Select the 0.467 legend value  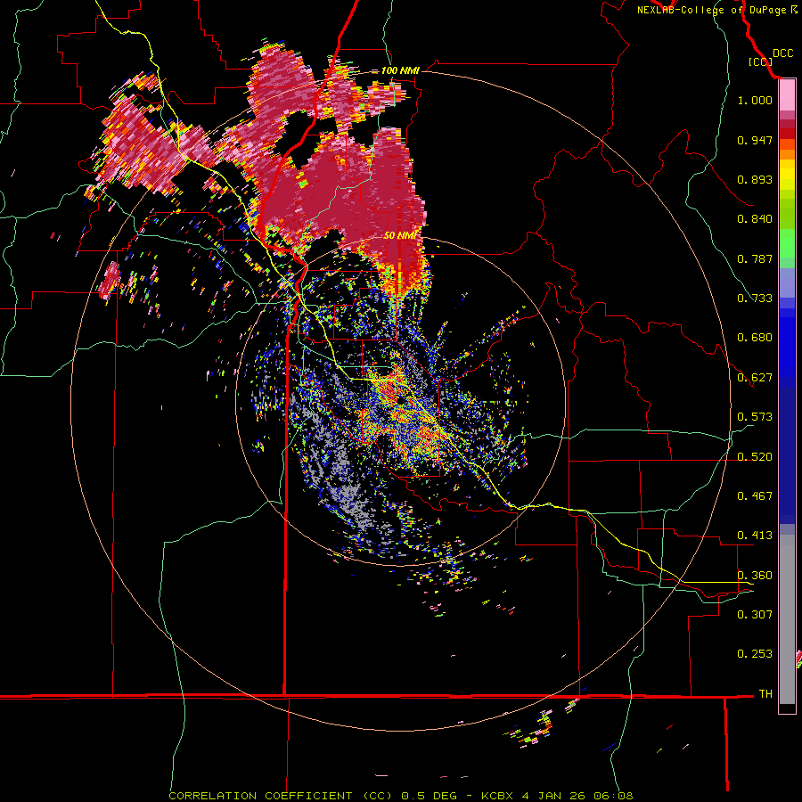pyautogui.click(x=755, y=496)
